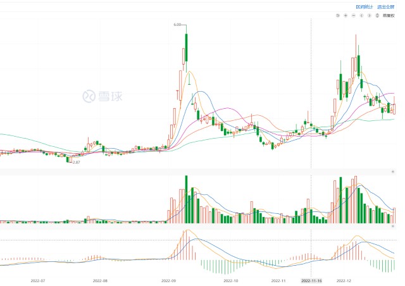Shift chart right with the right arrow
Screen dimensions: 405x286
[370, 15]
